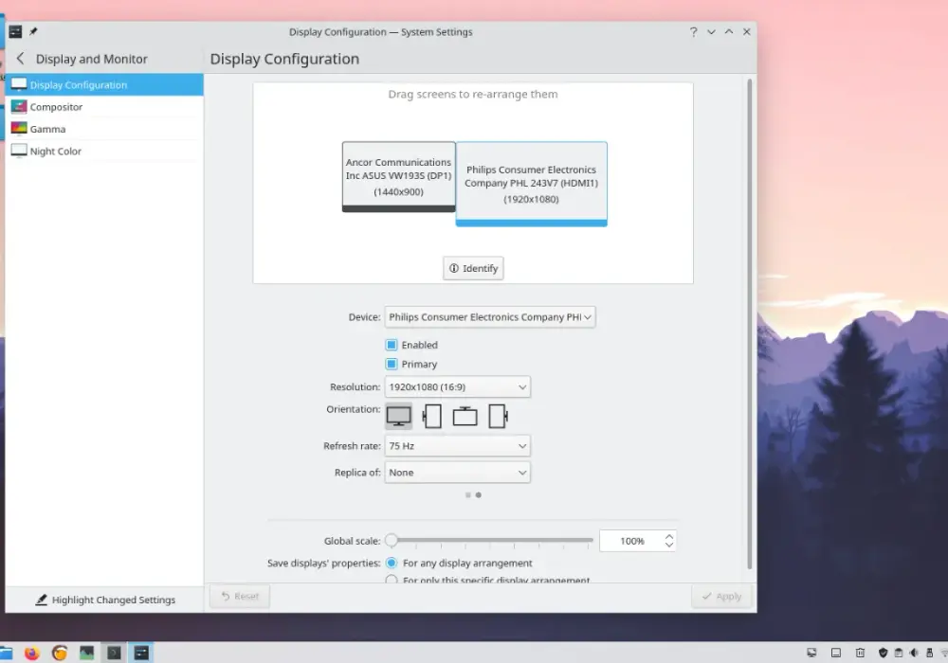Viewport: 948px width, 663px height.
Task: Click the shield tray icon
Action: [883, 653]
